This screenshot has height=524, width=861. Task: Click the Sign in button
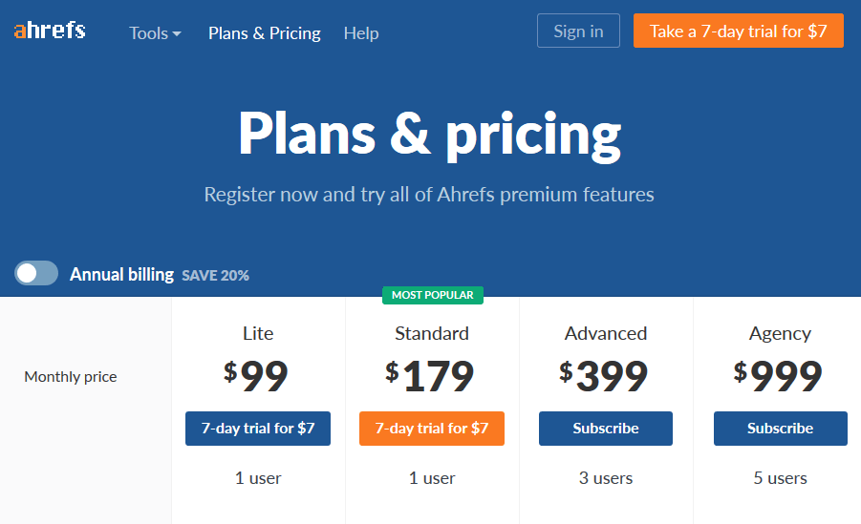(x=578, y=31)
